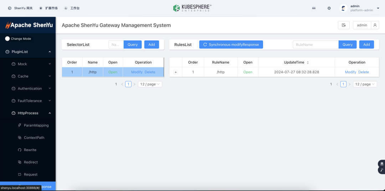Open the 工作台 top navigation item
The image size is (385, 191).
(72, 8)
